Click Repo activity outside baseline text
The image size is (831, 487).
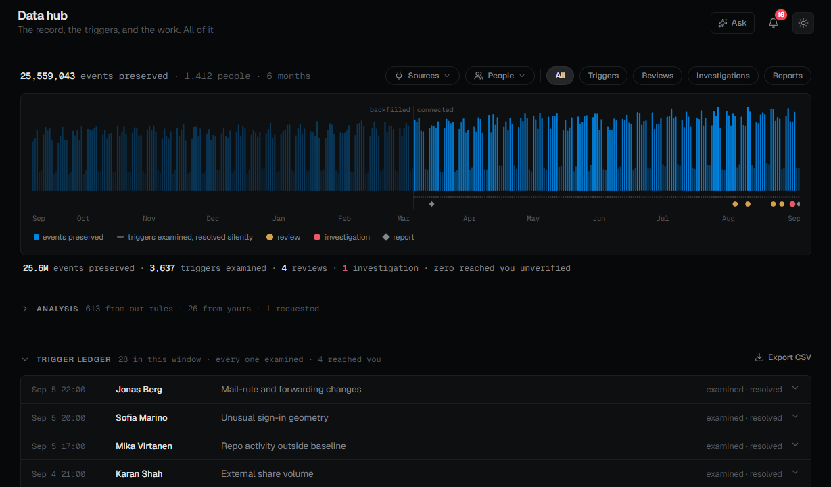tap(283, 446)
